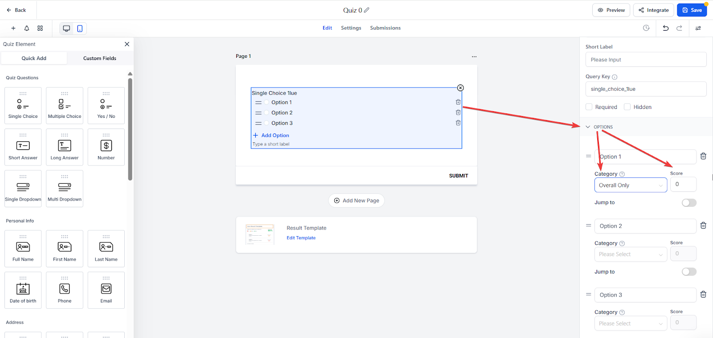Switch to mobile view icon

[80, 28]
